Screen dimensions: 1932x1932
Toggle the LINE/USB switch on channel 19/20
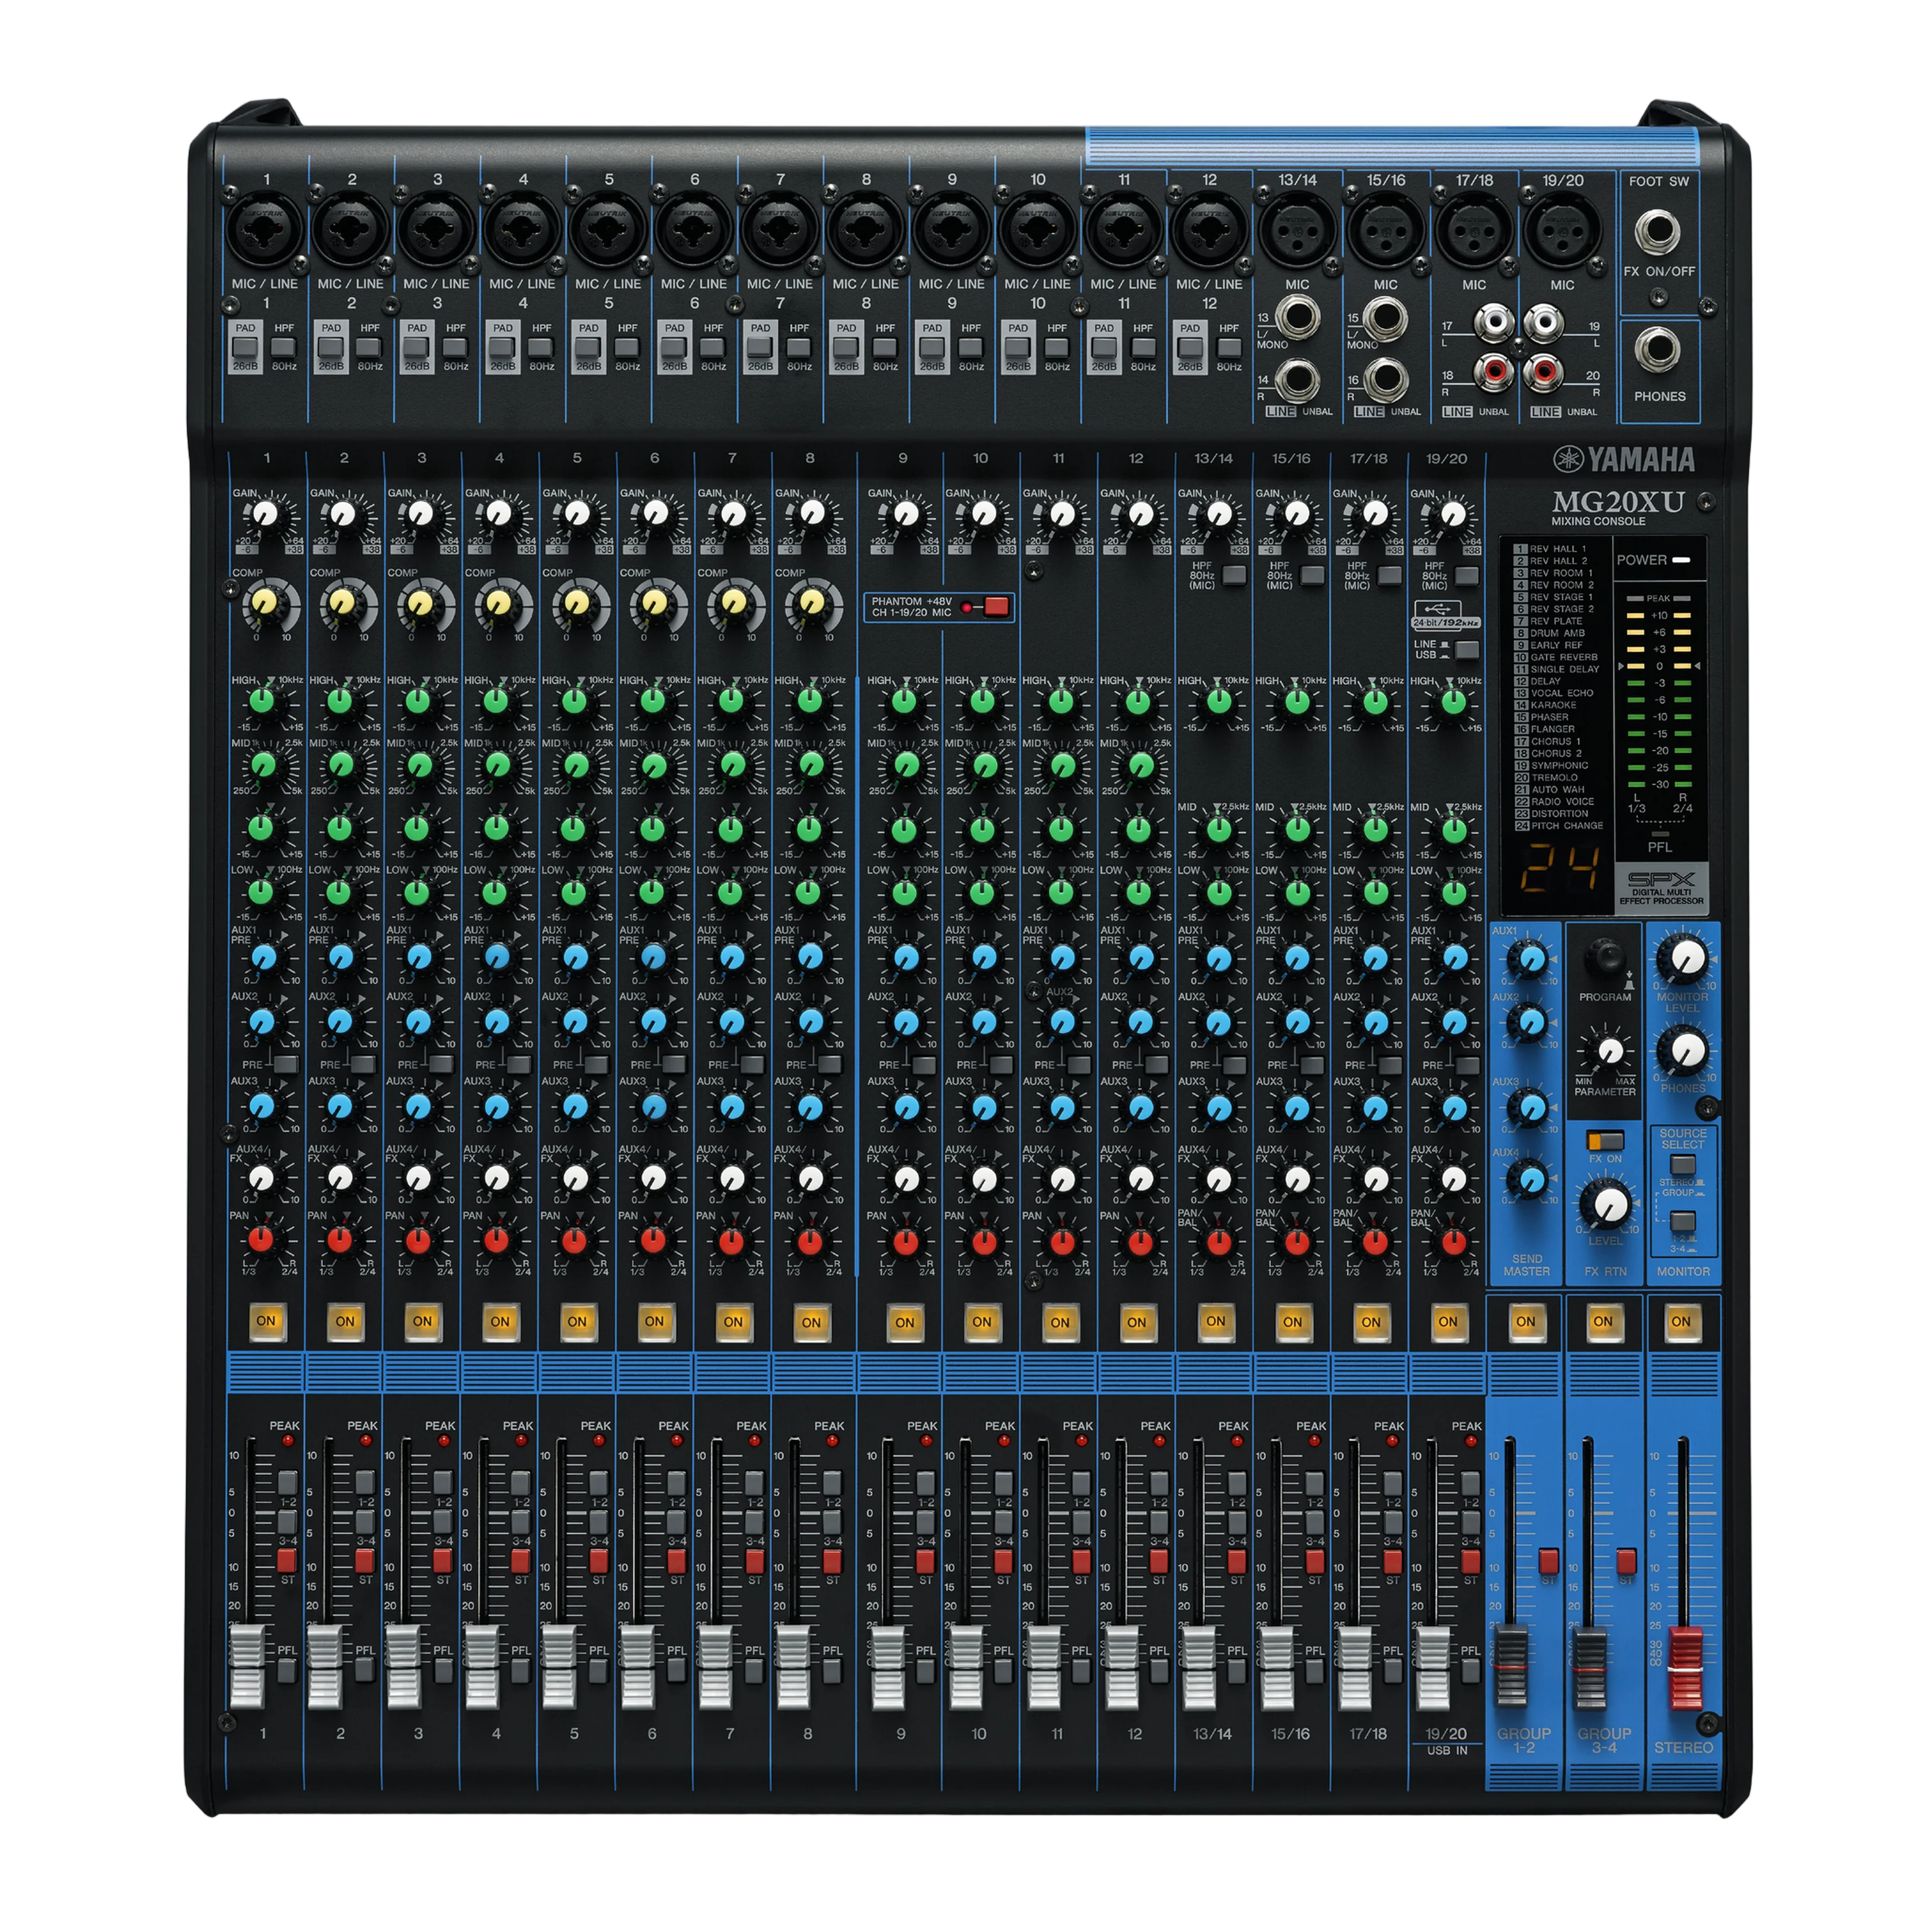tap(1466, 650)
